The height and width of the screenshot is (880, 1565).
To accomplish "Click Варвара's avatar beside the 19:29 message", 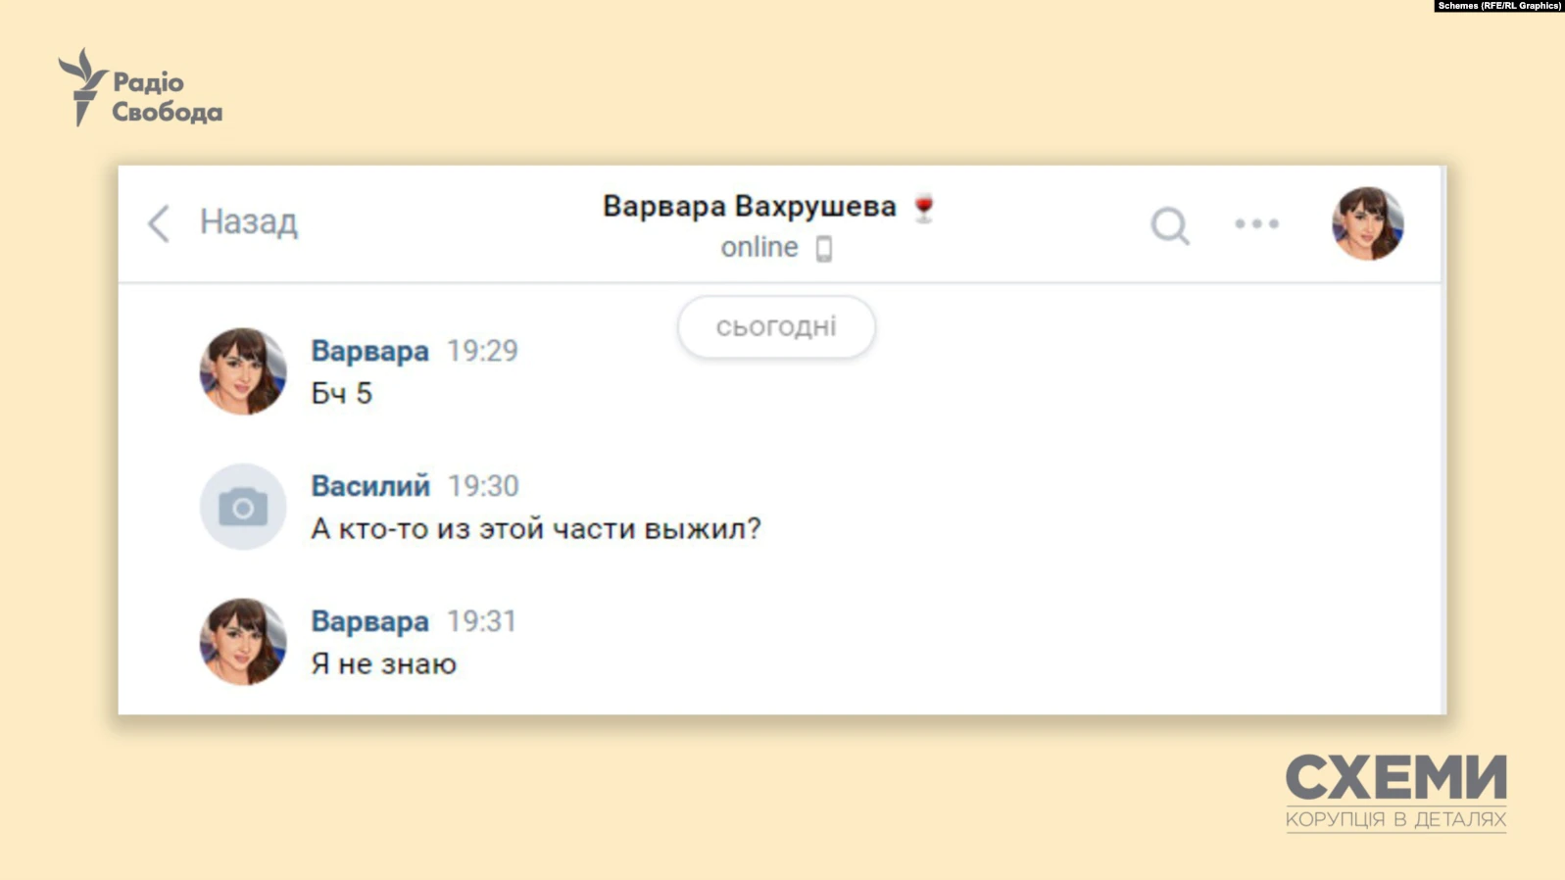I will pos(243,371).
